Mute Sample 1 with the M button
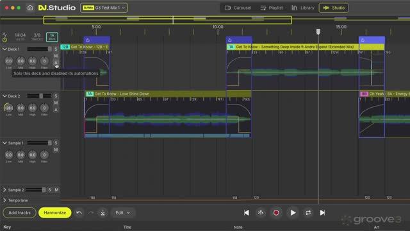This screenshot has height=231, width=410. coord(56,150)
